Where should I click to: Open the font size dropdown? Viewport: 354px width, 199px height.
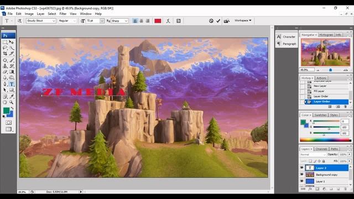102,21
